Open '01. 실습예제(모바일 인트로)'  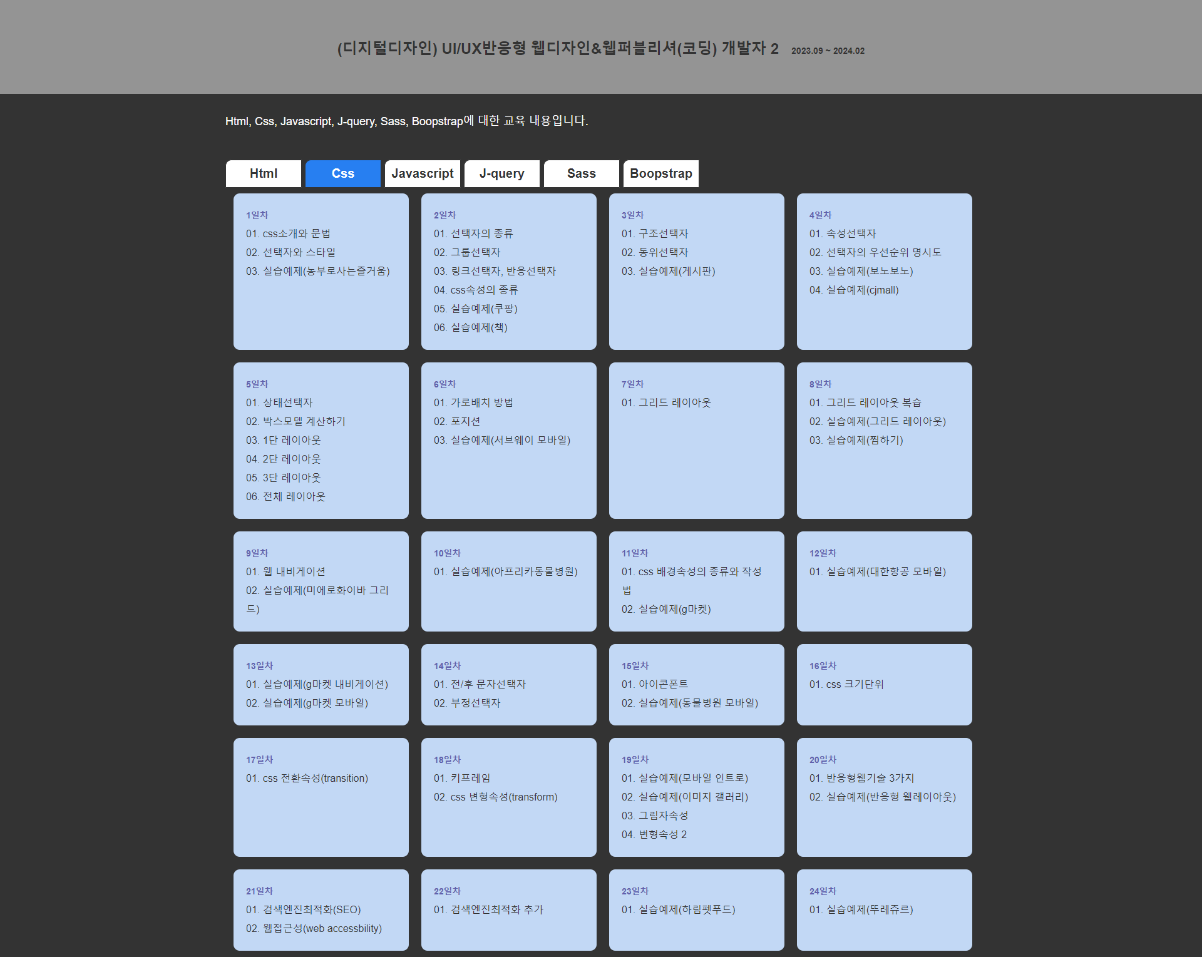pyautogui.click(x=685, y=778)
